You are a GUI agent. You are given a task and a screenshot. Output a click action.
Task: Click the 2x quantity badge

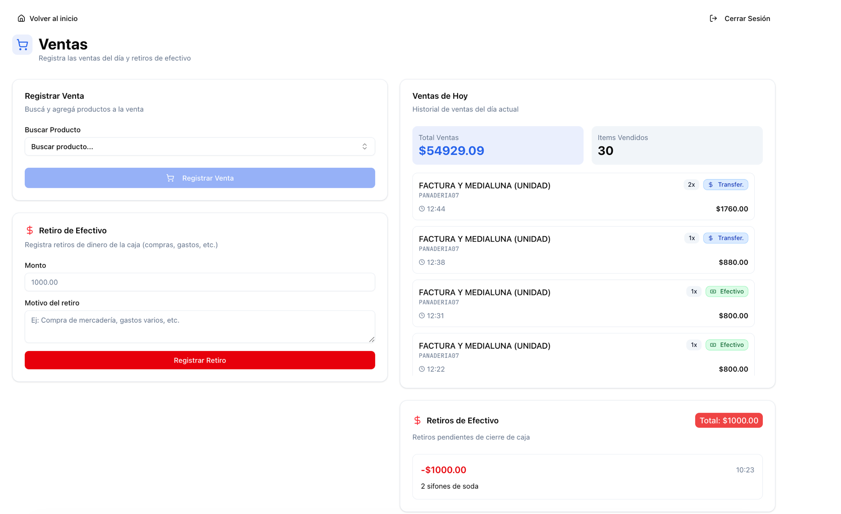691,185
